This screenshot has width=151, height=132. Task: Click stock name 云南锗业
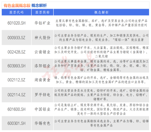42,52
